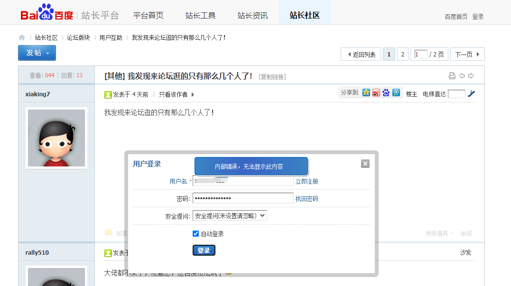511x286 pixels.
Task: Click 返回列表 button
Action: click(x=361, y=55)
